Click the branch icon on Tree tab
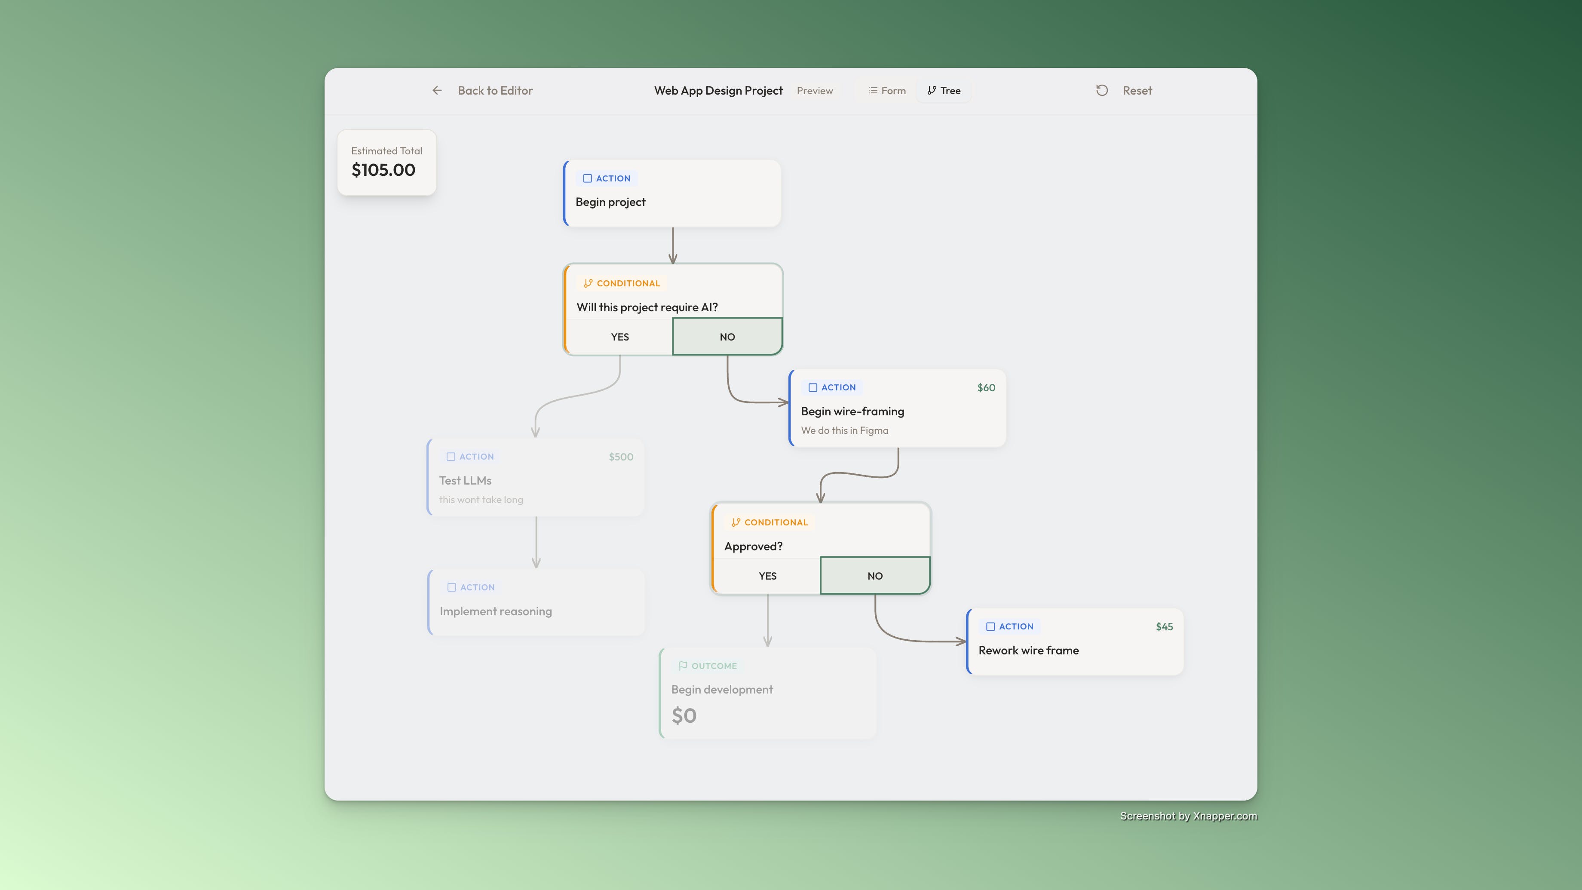This screenshot has width=1582, height=890. [x=932, y=90]
